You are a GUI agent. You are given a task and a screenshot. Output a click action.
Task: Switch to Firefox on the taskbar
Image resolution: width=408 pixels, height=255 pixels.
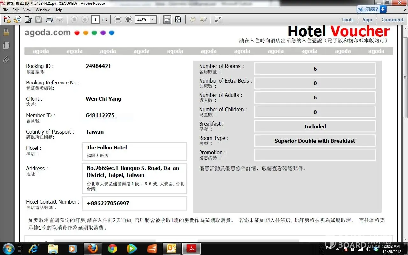tap(93, 249)
